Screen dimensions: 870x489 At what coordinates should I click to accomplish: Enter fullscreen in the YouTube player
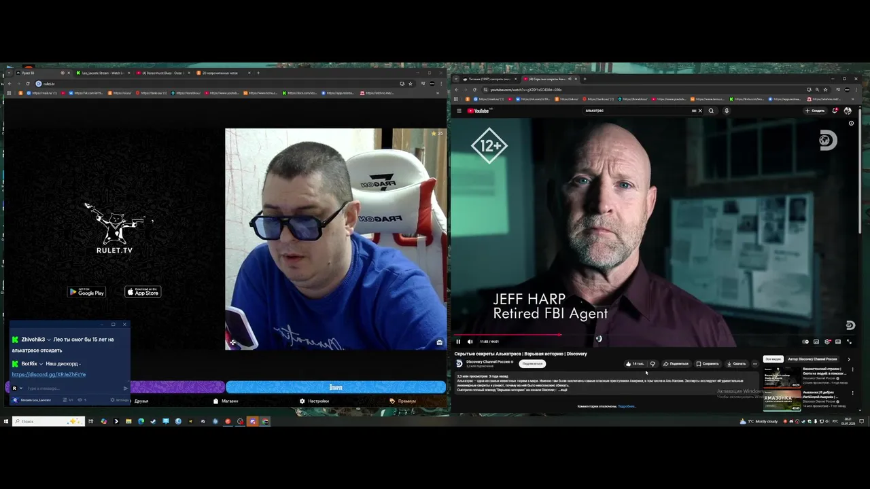coord(848,342)
